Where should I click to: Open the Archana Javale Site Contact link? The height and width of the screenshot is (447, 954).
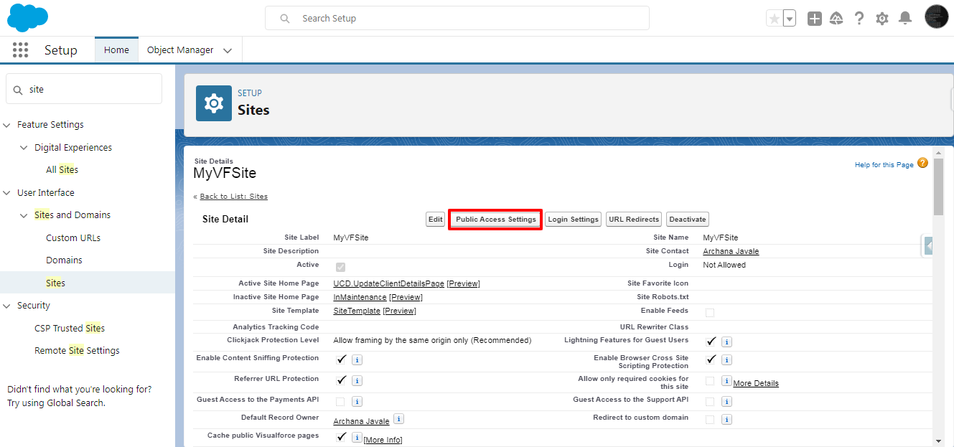pyautogui.click(x=731, y=251)
